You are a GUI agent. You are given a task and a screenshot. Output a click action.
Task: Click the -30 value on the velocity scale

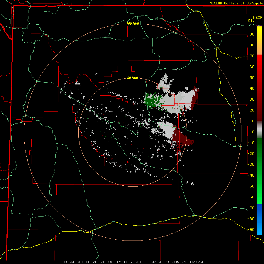[251, 165]
